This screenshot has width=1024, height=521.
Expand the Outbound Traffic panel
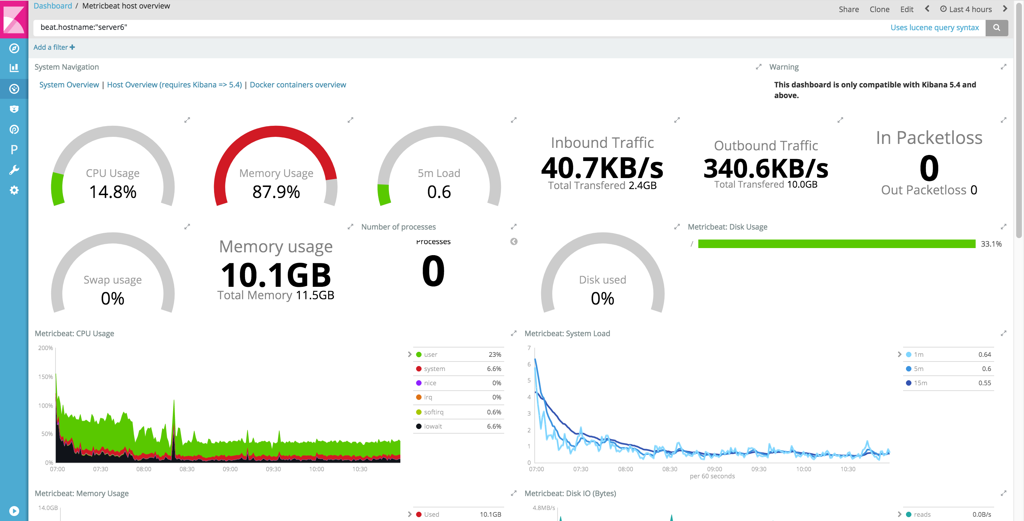coord(840,120)
